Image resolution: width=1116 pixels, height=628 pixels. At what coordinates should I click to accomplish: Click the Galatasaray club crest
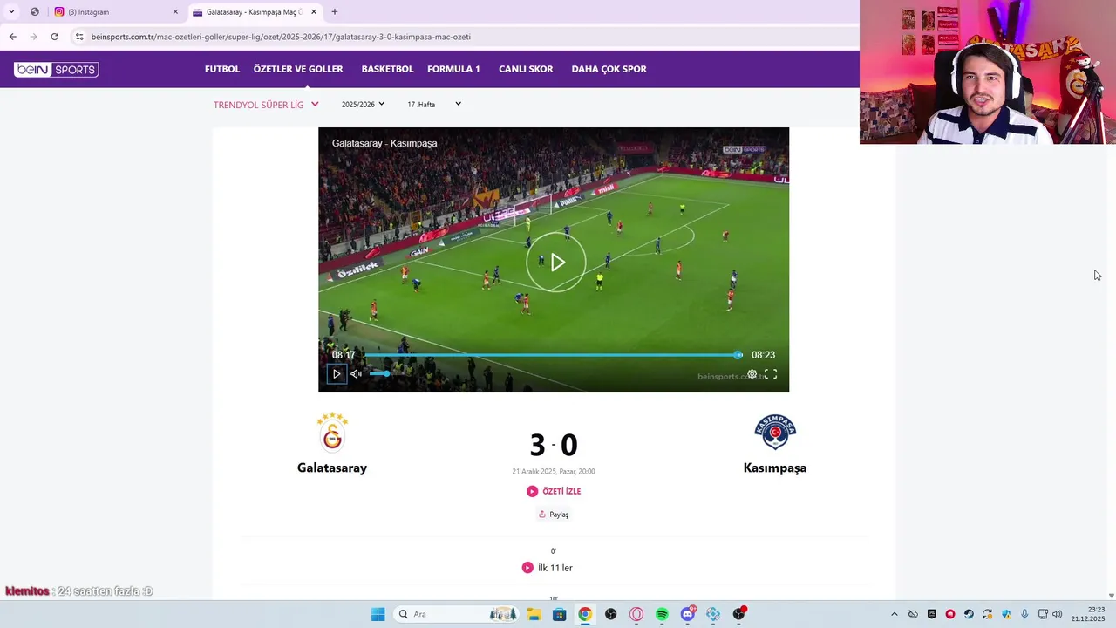(332, 432)
